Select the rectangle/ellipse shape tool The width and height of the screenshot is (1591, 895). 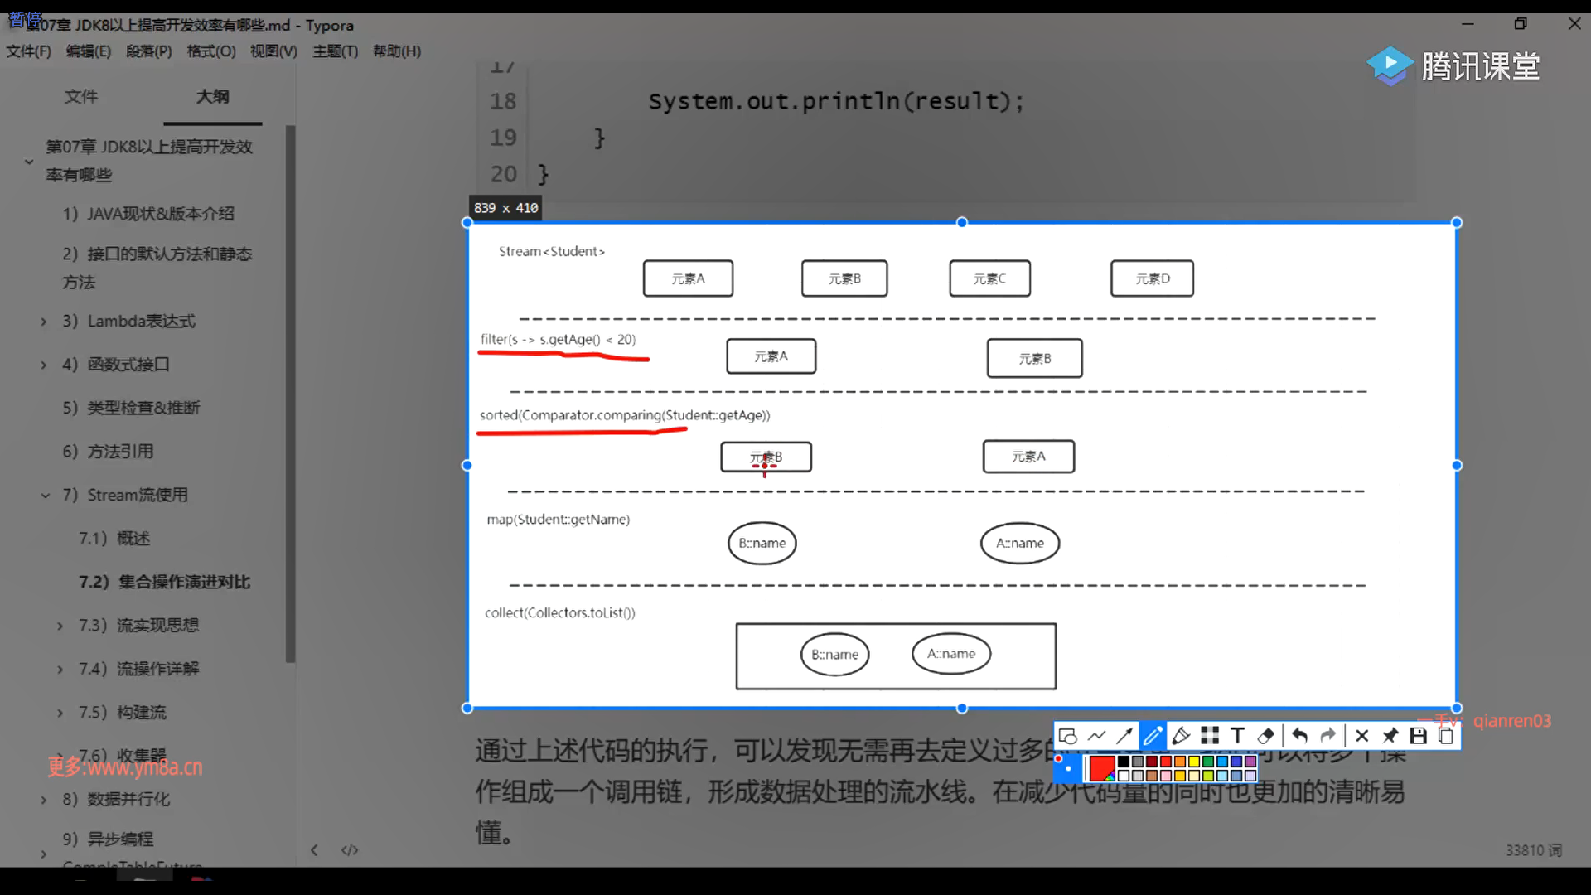(1068, 736)
